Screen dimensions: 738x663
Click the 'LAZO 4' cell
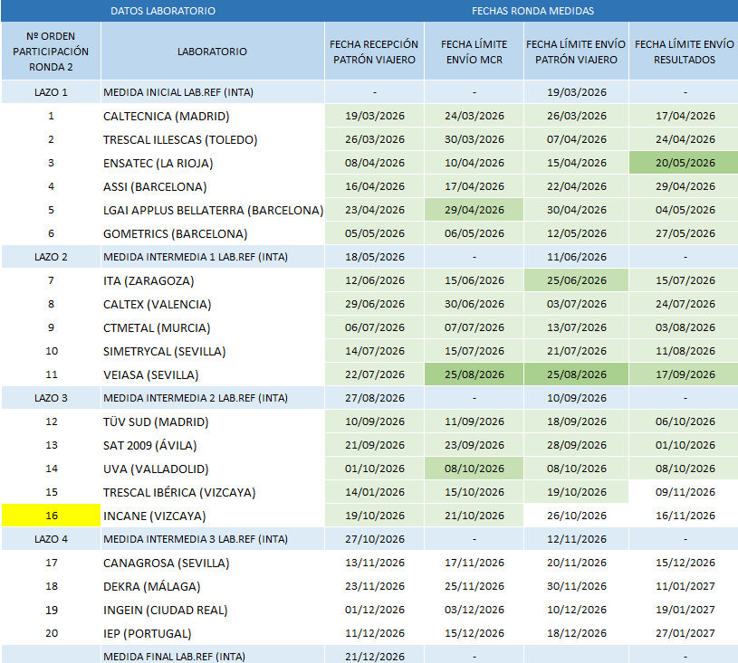coord(51,539)
